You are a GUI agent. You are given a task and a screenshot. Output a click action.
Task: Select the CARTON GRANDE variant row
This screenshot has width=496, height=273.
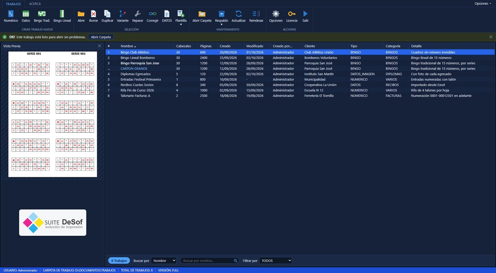pos(300,68)
